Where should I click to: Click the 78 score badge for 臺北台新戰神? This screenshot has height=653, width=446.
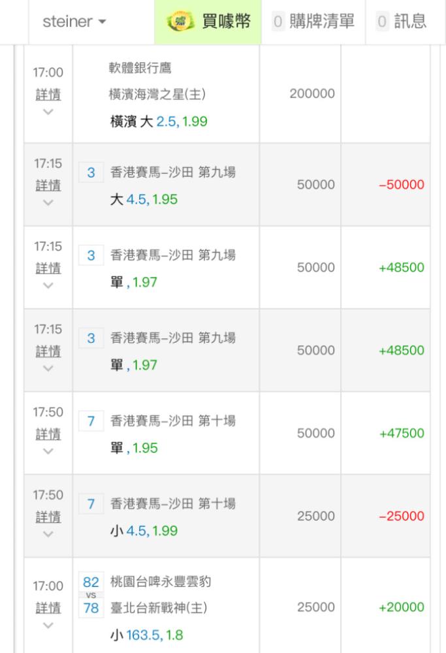pos(91,608)
